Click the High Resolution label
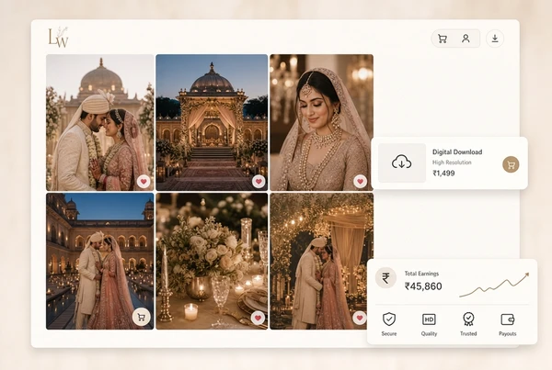Screen dimensions: 552x370 click(452, 163)
